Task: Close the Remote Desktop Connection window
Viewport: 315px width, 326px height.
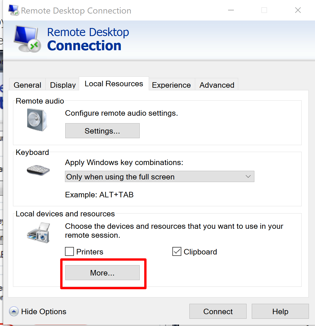Action: pos(298,10)
